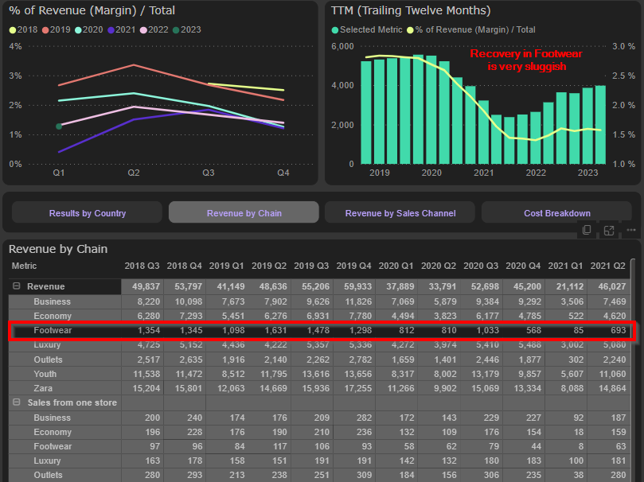
Task: Click the 2018 Q3 column header
Action: tap(142, 266)
